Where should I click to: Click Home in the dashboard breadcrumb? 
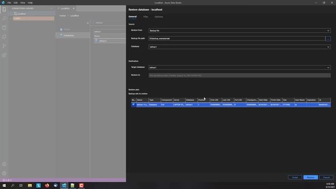click(x=62, y=16)
